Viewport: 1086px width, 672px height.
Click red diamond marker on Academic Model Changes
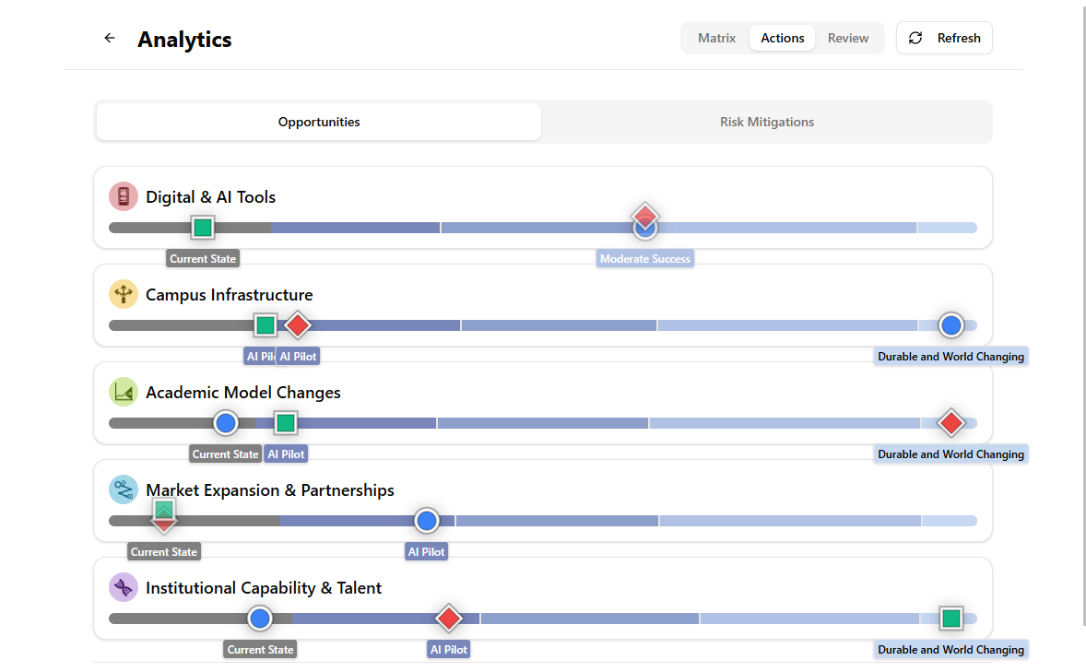[951, 422]
